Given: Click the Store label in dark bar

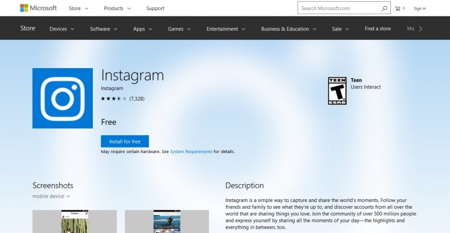Looking at the screenshot, I should [x=28, y=28].
